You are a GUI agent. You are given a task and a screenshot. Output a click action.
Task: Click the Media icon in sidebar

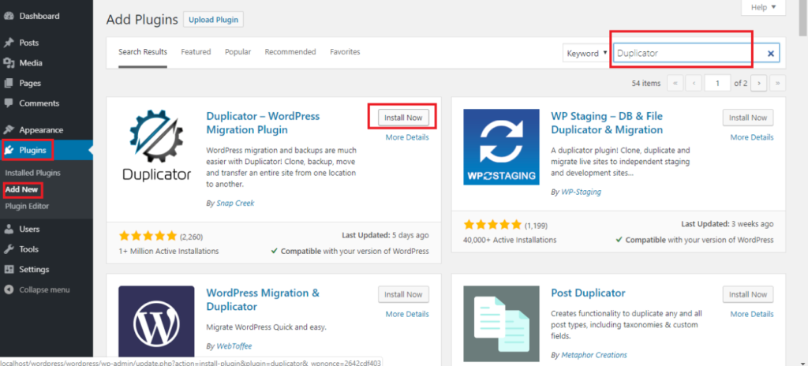8,63
